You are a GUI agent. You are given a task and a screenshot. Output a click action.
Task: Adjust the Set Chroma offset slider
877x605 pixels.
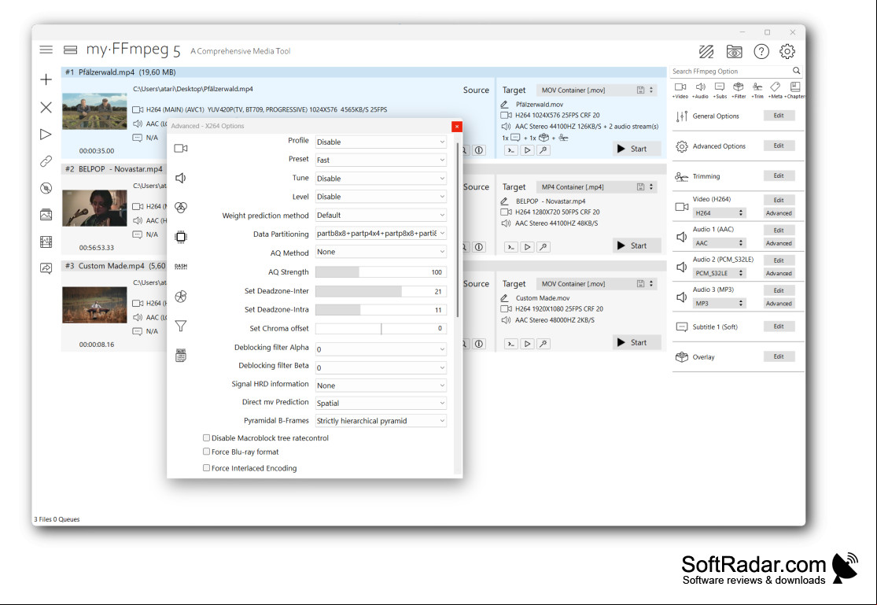click(x=381, y=329)
